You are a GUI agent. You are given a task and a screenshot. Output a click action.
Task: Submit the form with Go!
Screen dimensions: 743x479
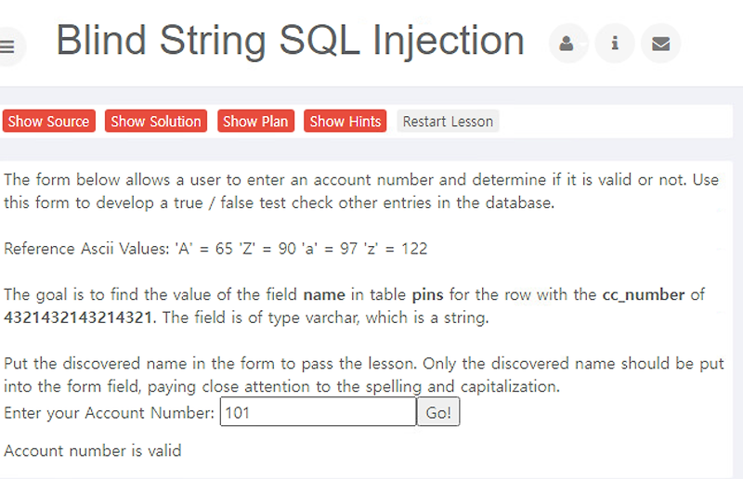click(x=438, y=412)
